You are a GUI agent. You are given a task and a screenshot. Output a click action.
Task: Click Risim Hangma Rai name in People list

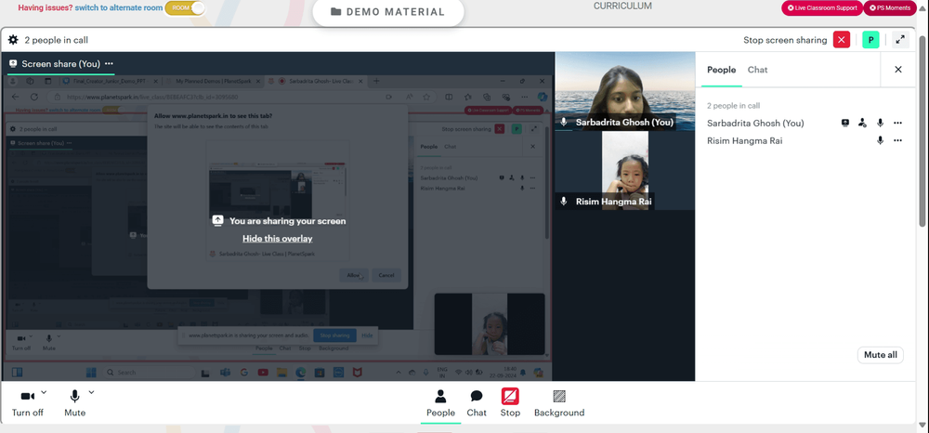(745, 141)
